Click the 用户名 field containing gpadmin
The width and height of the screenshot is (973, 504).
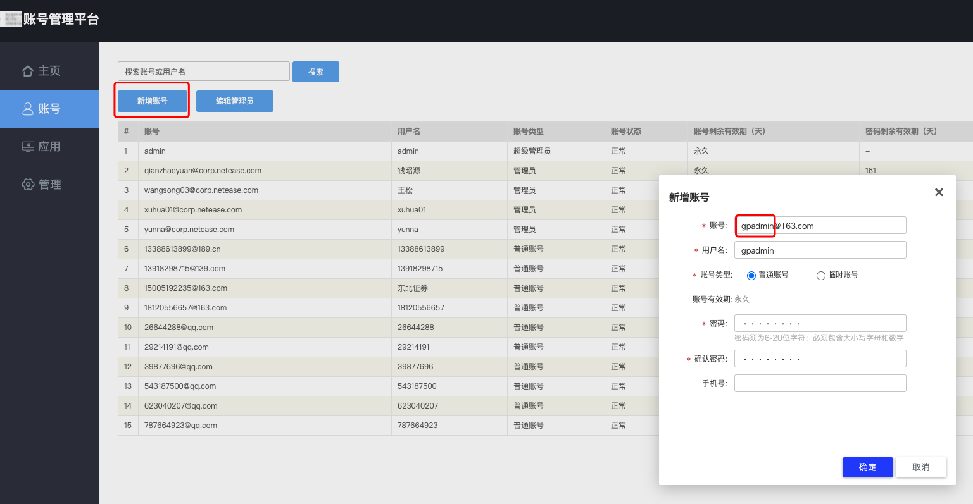tap(820, 250)
